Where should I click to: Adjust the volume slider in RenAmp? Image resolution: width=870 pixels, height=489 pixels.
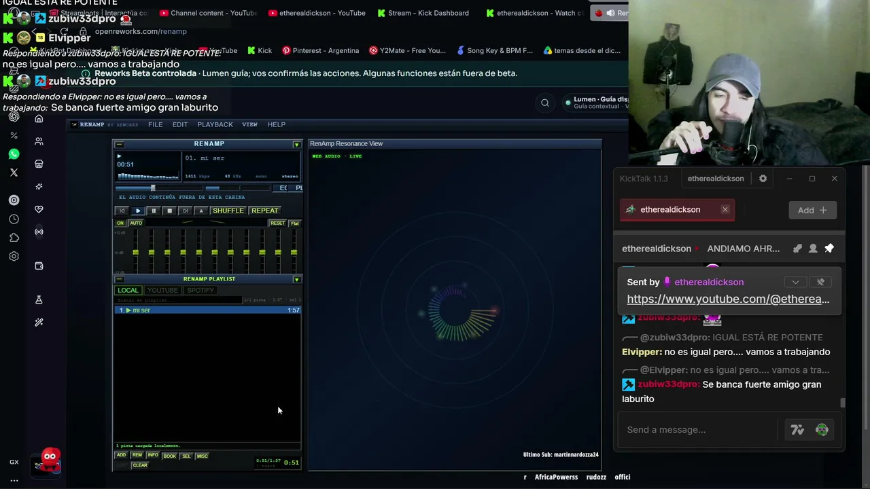coord(222,188)
